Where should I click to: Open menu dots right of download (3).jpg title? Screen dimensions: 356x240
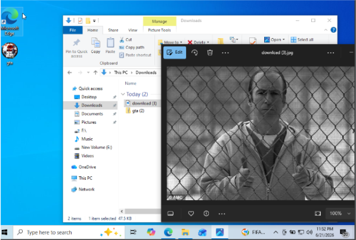click(330, 53)
